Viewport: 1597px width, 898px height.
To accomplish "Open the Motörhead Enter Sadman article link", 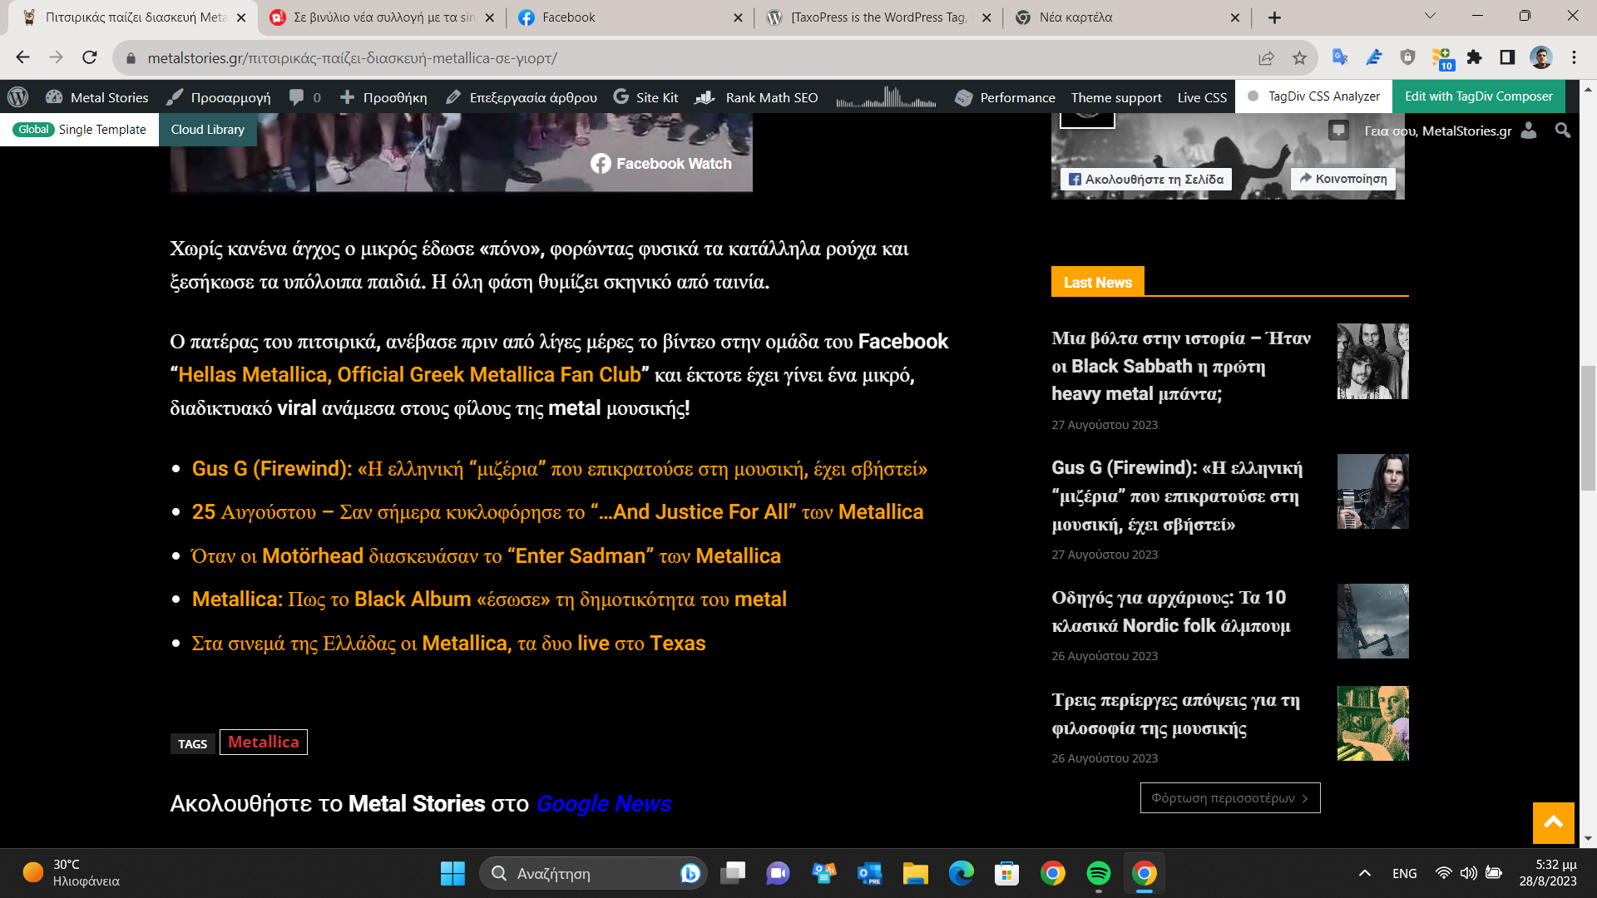I will point(487,556).
